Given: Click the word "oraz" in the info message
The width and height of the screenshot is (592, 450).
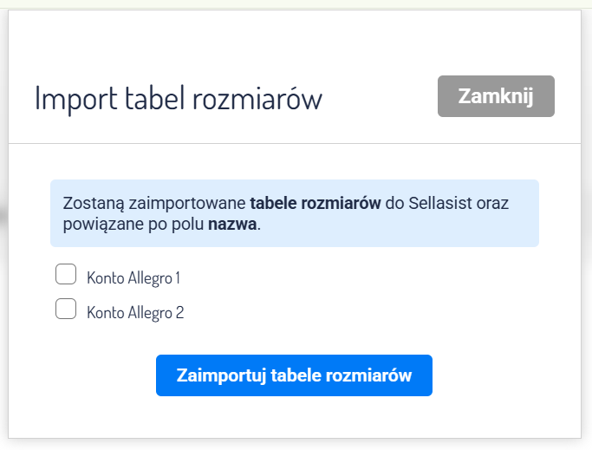Looking at the screenshot, I should point(493,204).
